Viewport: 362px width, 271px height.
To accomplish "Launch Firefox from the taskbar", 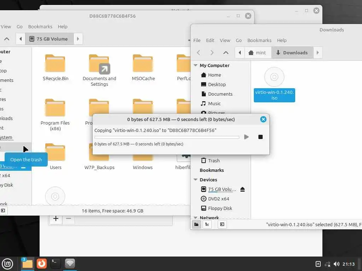I will (42, 264).
